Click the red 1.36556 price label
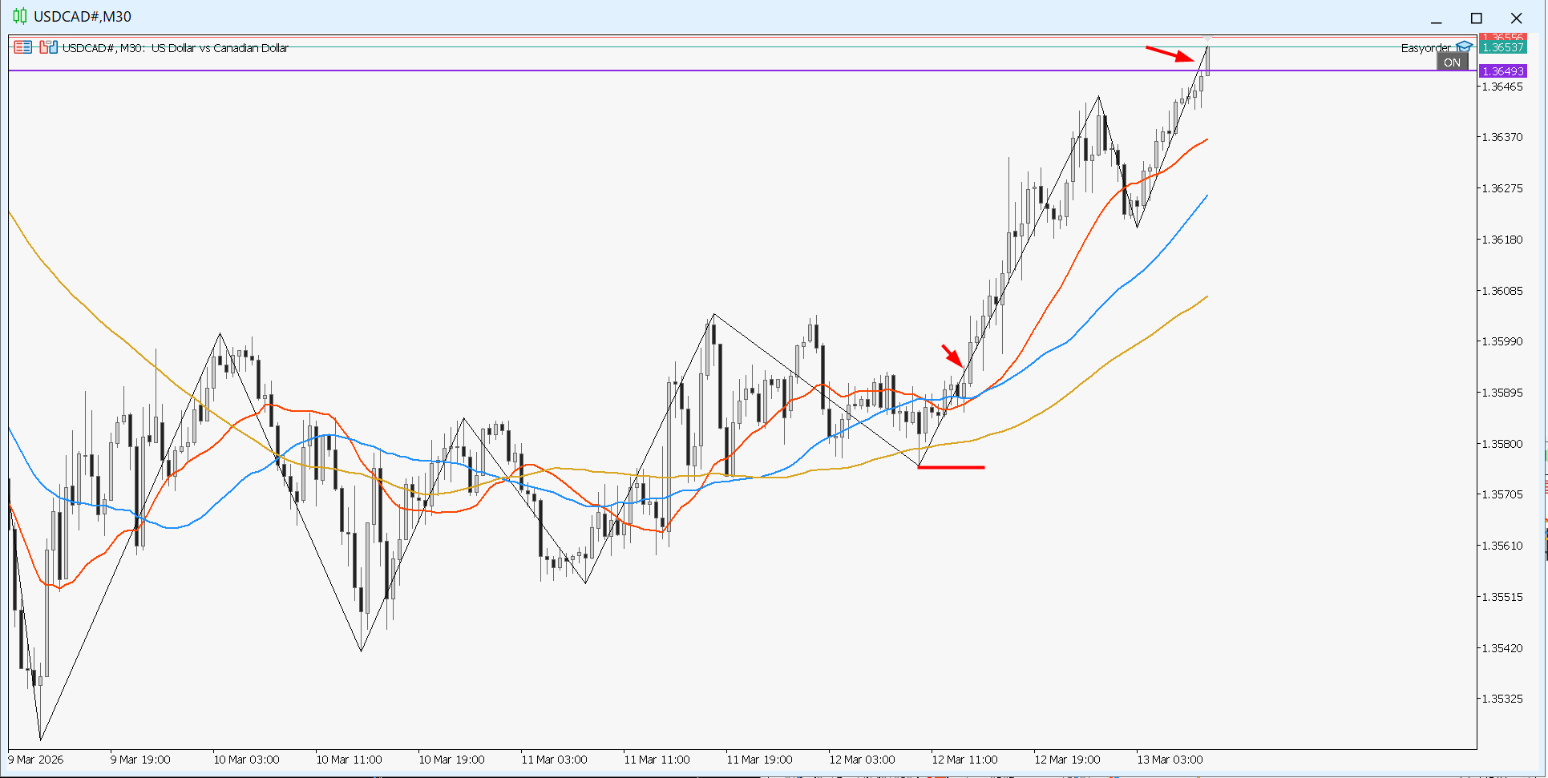 pos(1502,37)
